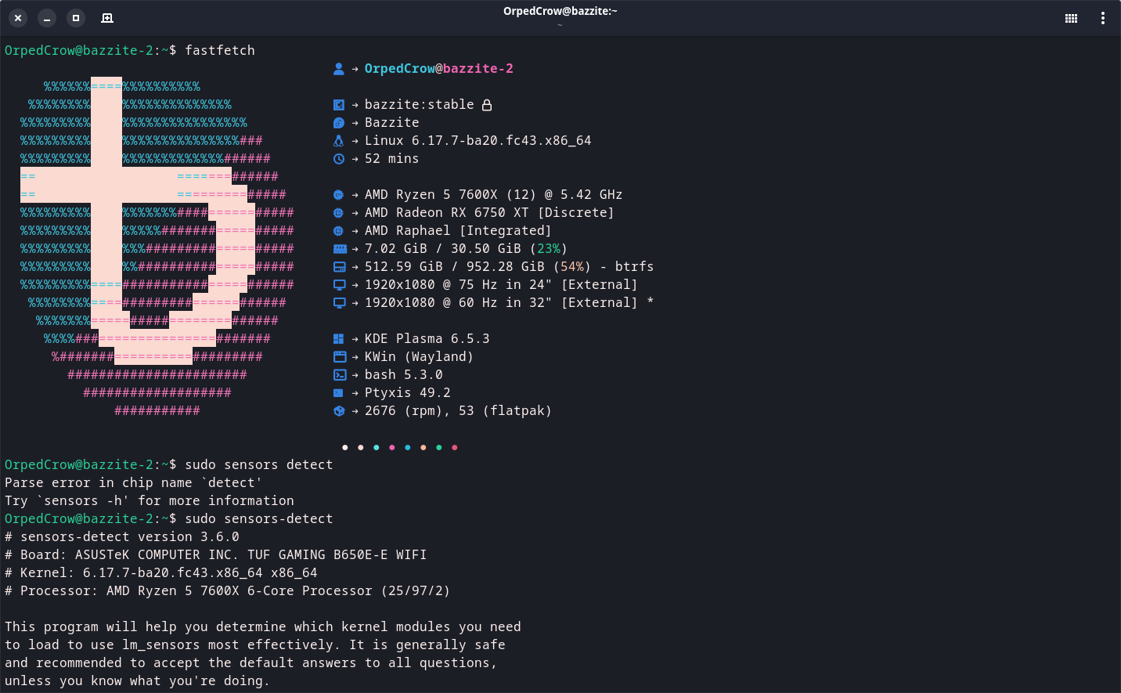Click the memory percentage '23%'
The image size is (1121, 693).
[549, 249]
